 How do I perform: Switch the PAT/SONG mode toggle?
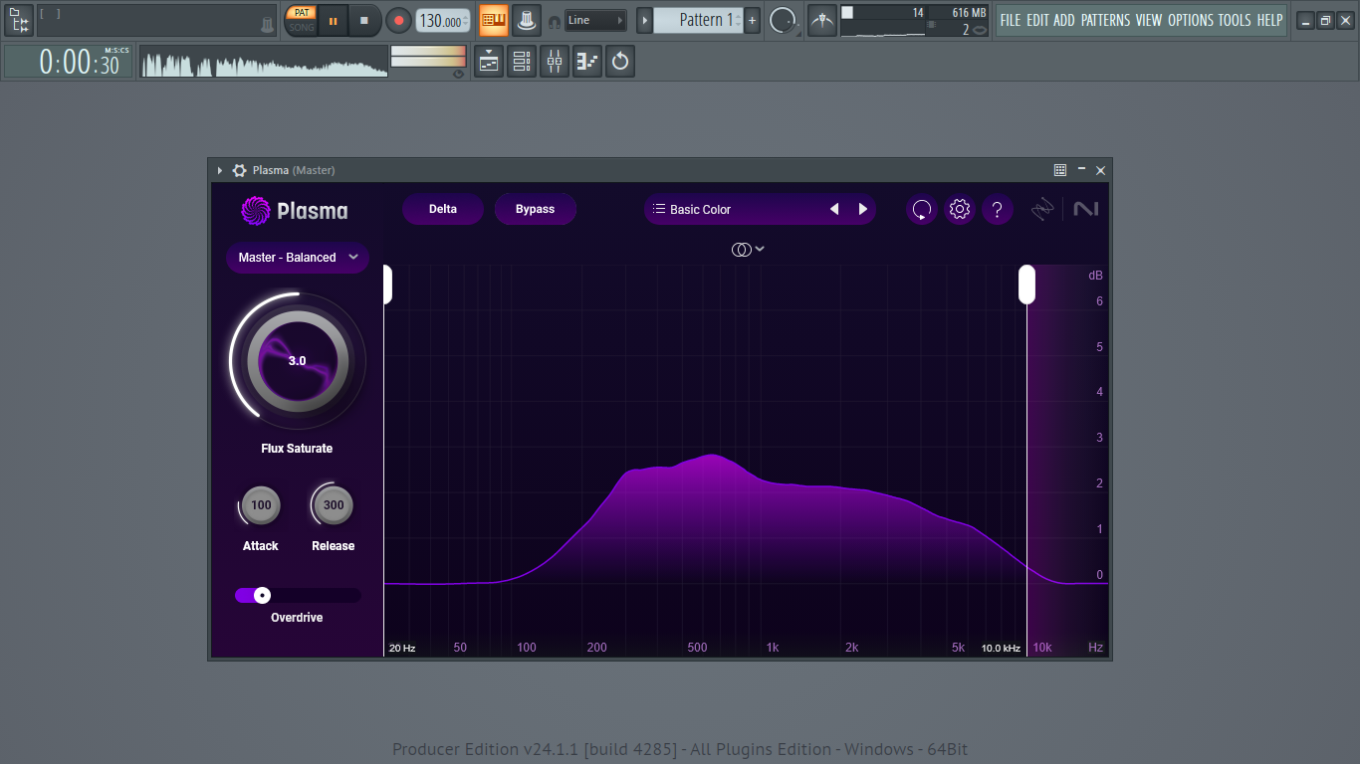coord(301,20)
